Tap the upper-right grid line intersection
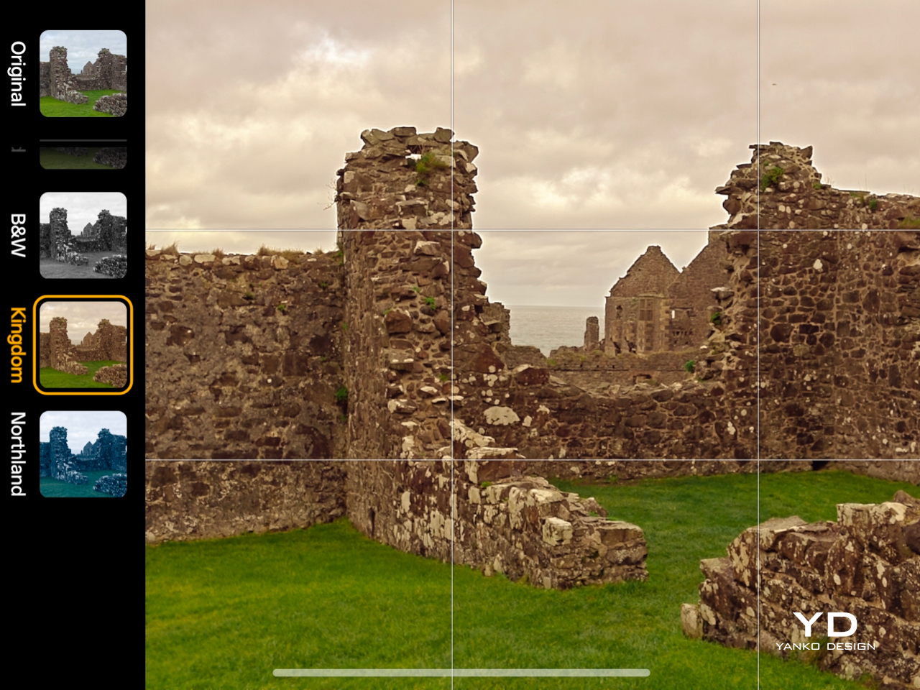920x690 pixels. [758, 231]
